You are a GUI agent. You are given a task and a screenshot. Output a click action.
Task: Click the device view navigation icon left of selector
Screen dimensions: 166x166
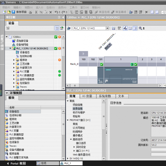coord(69,28)
